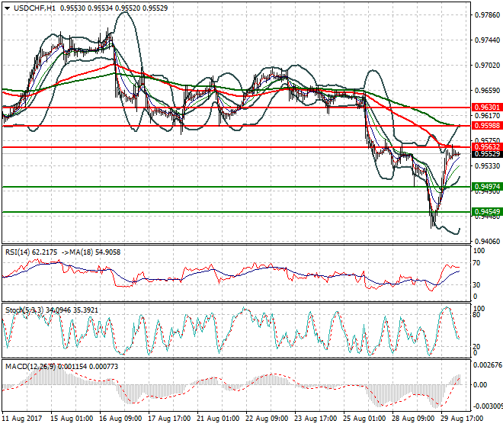Select the RSI(14) indicator label
The width and height of the screenshot is (503, 427).
[18, 252]
